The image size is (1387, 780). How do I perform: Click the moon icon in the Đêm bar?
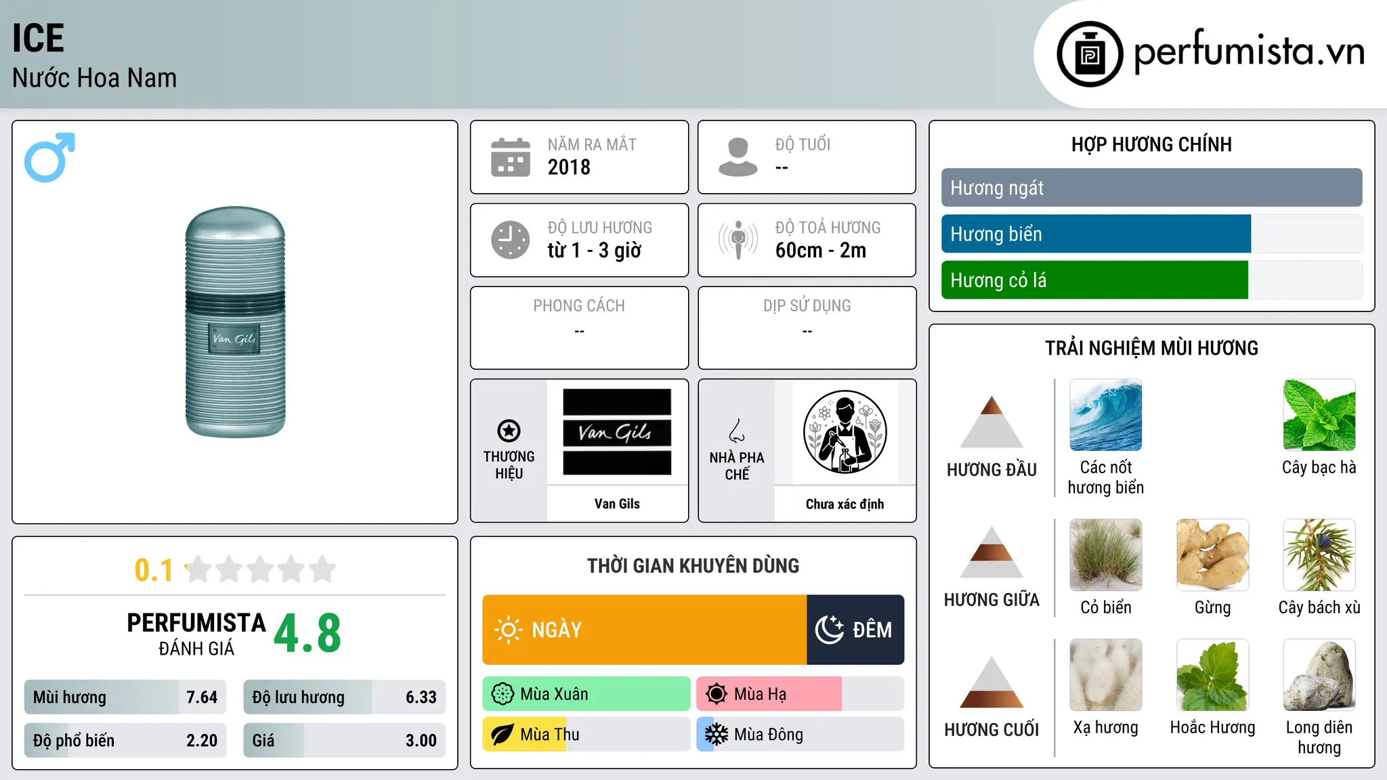pos(829,630)
